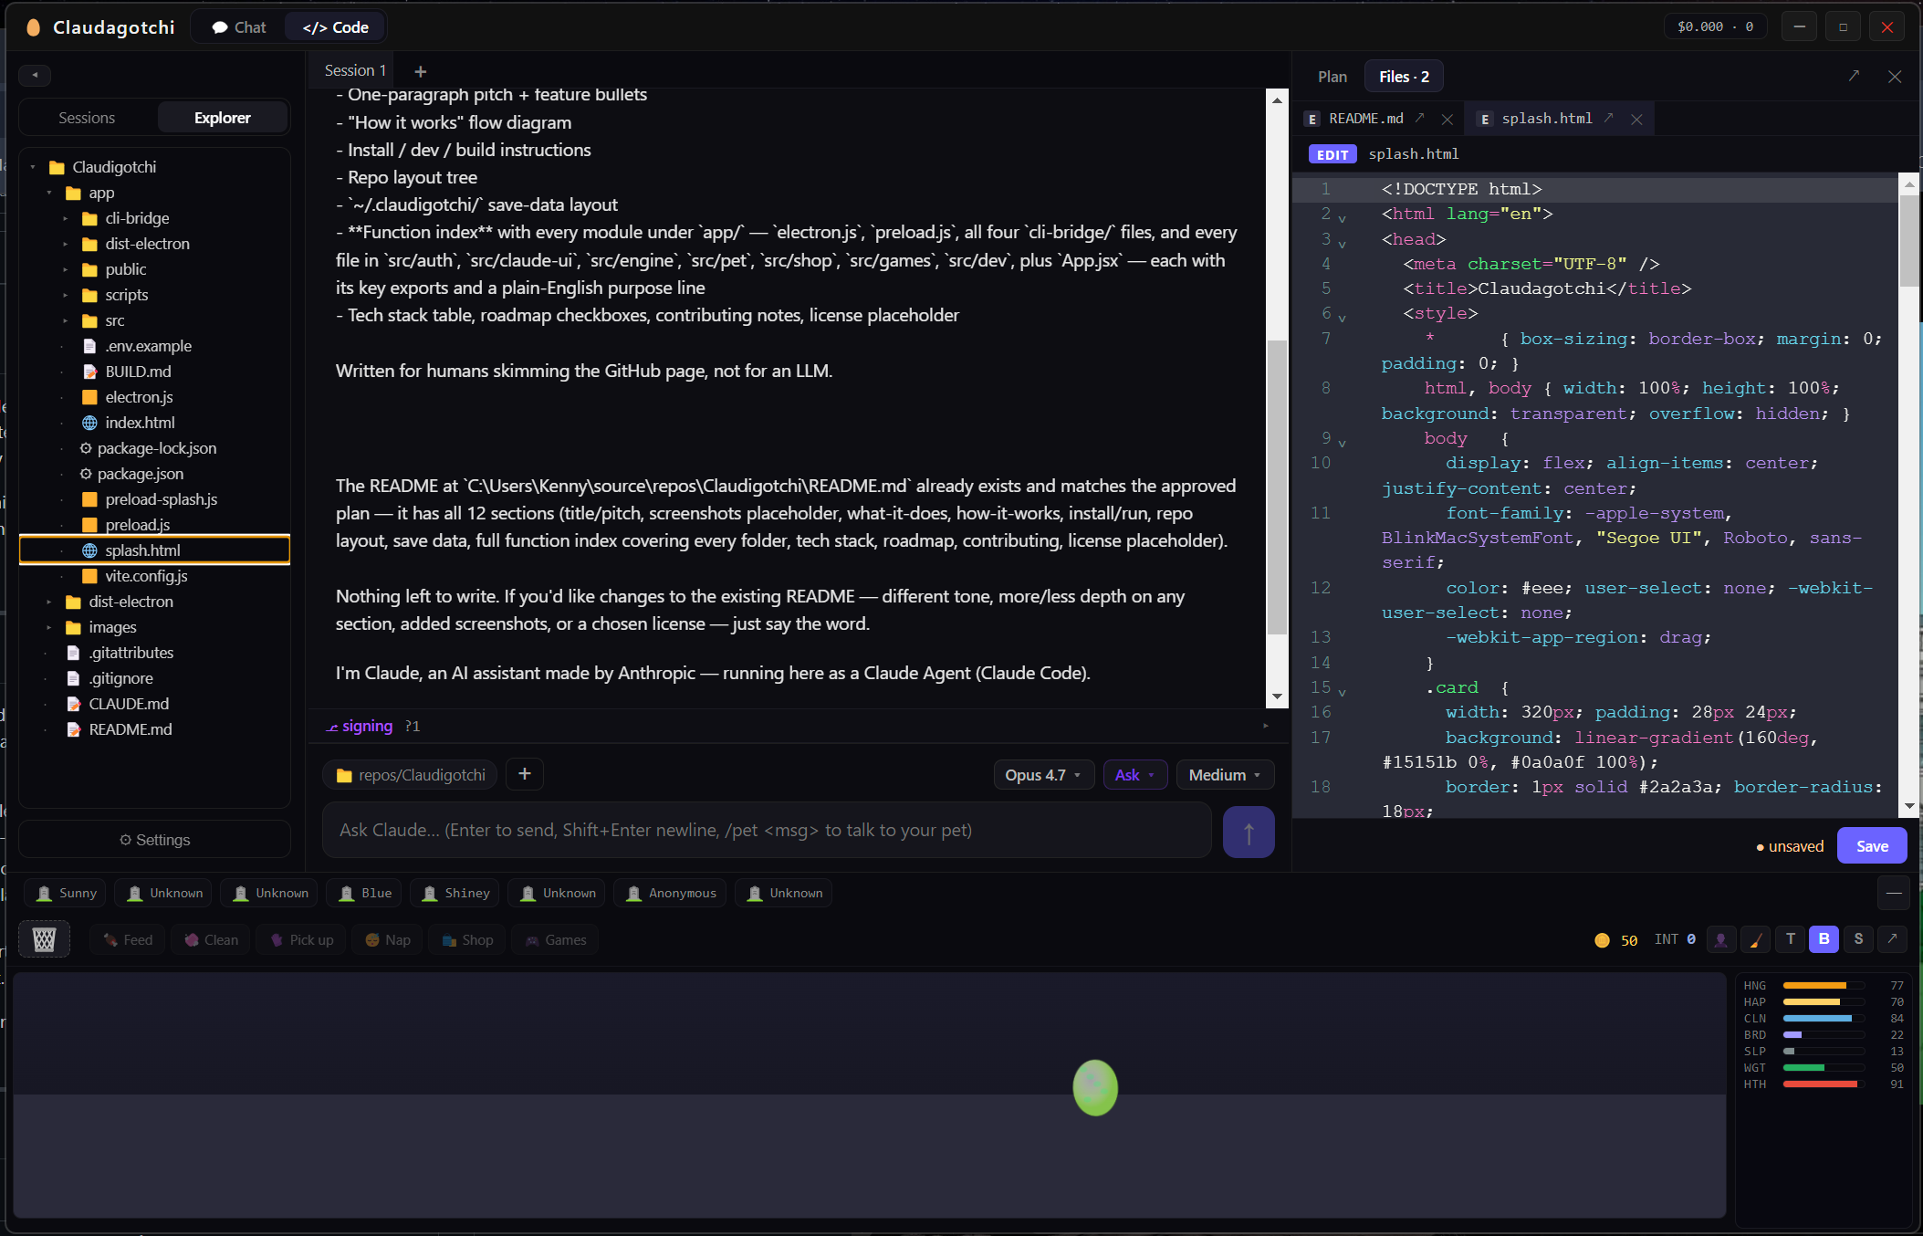
Task: Collapse the left sidebar with the arrow button
Action: (35, 75)
